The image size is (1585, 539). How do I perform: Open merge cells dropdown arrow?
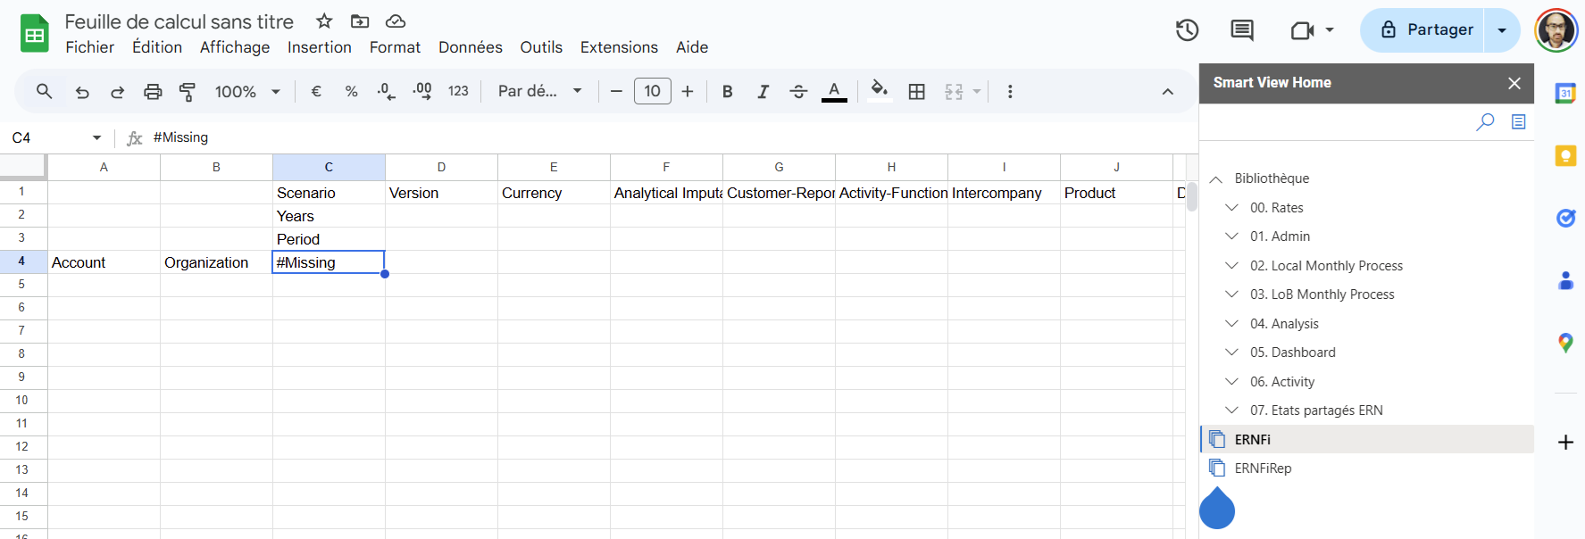977,91
